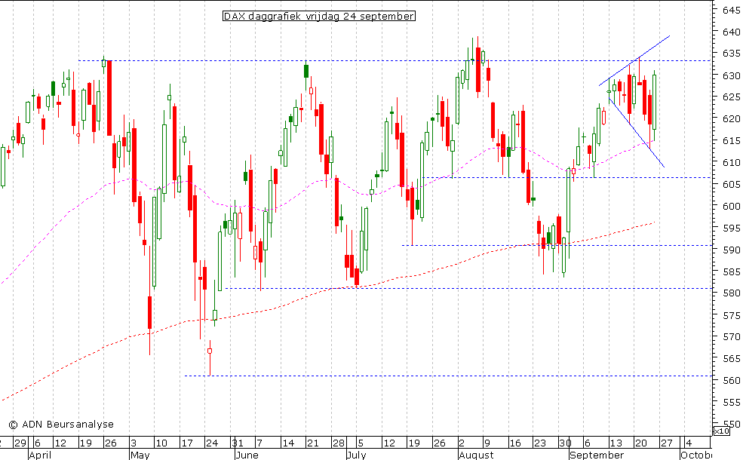This screenshot has height=460, width=743.
Task: Pick the 605 price axis label
Action: click(x=732, y=184)
